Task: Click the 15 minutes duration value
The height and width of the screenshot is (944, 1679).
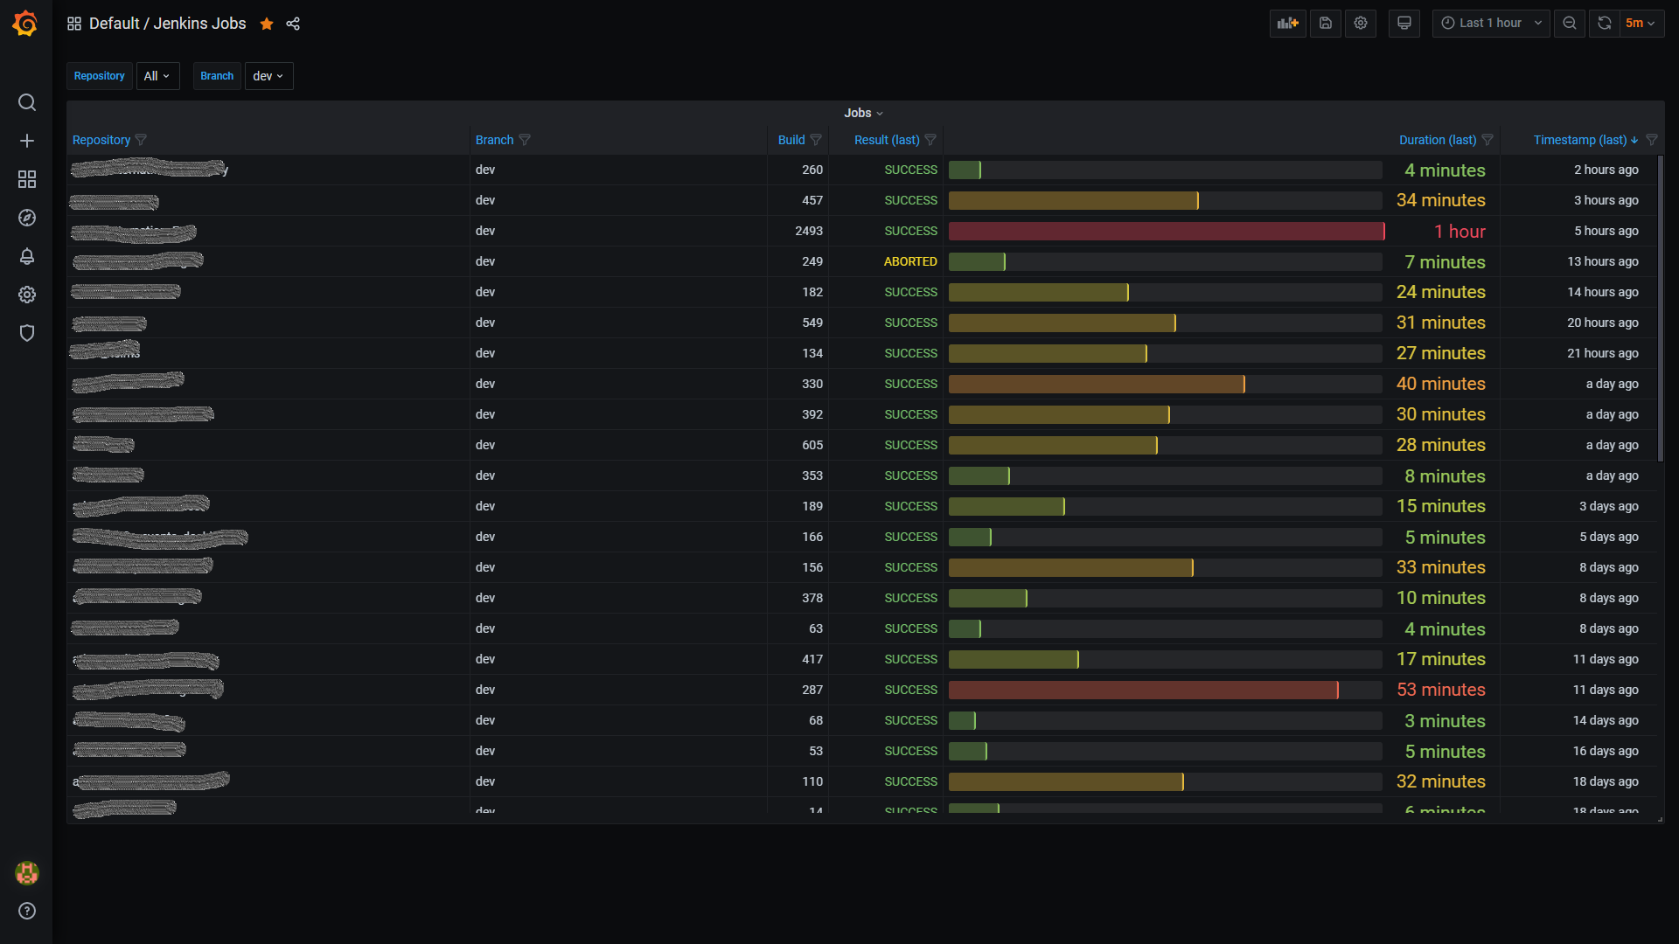Action: (1440, 506)
